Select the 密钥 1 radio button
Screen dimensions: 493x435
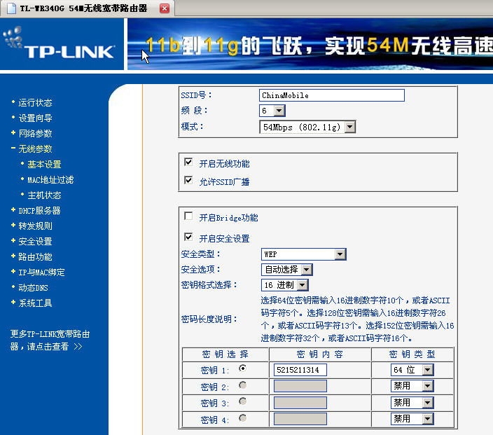click(242, 368)
